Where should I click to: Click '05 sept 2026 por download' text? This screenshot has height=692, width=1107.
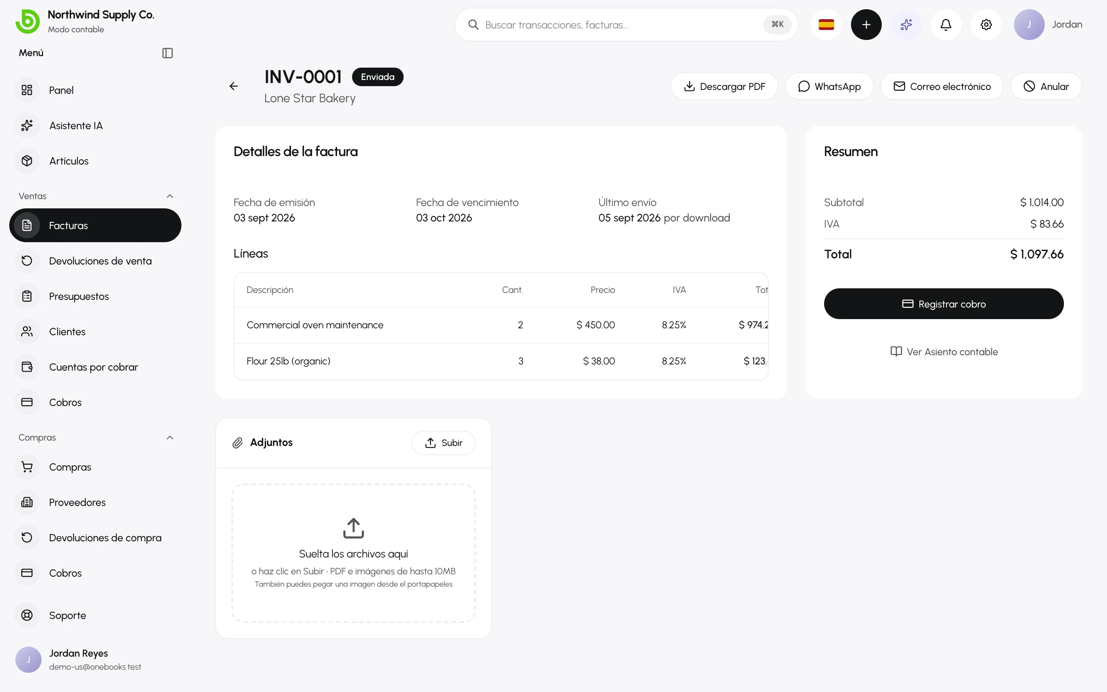pos(664,218)
